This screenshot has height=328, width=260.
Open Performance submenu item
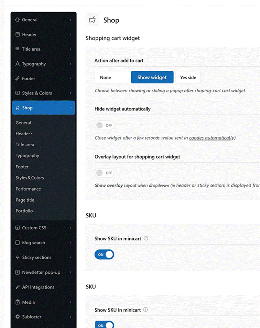point(28,189)
